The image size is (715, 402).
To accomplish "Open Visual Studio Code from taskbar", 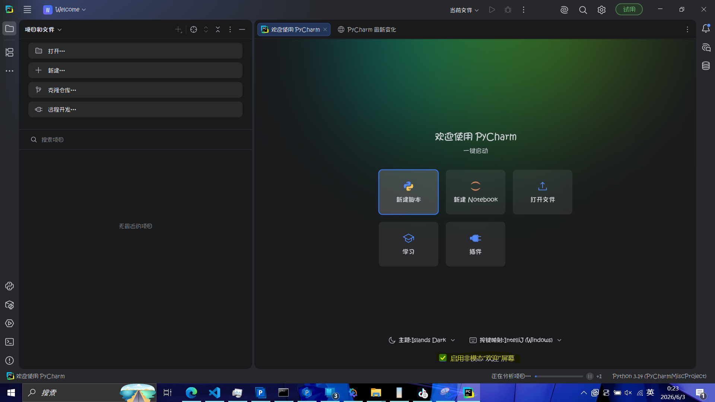I will coord(214,393).
